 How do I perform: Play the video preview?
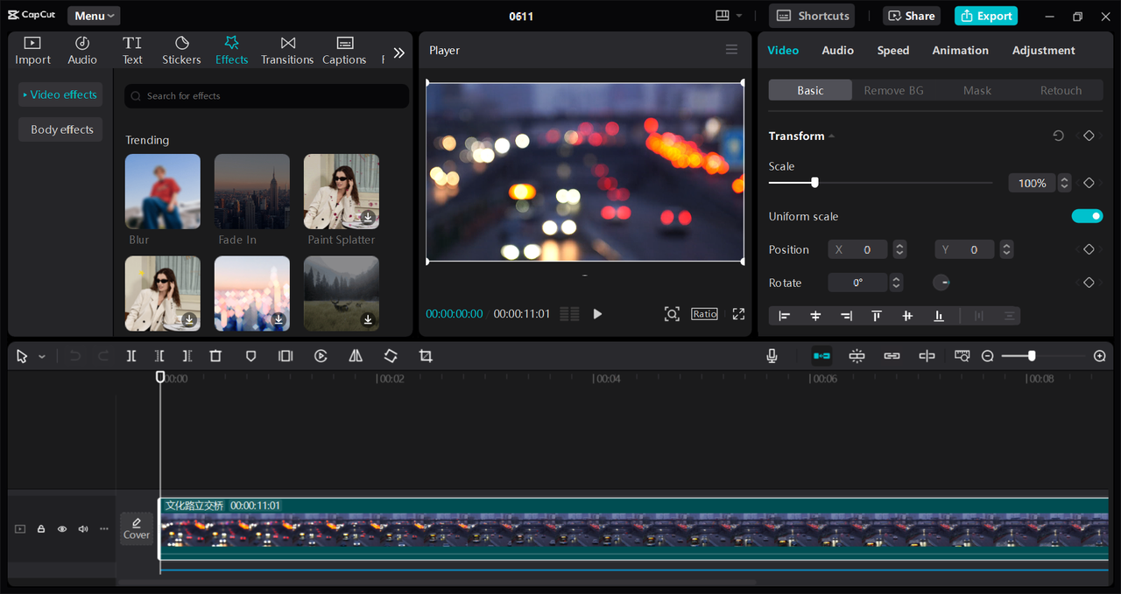(597, 313)
